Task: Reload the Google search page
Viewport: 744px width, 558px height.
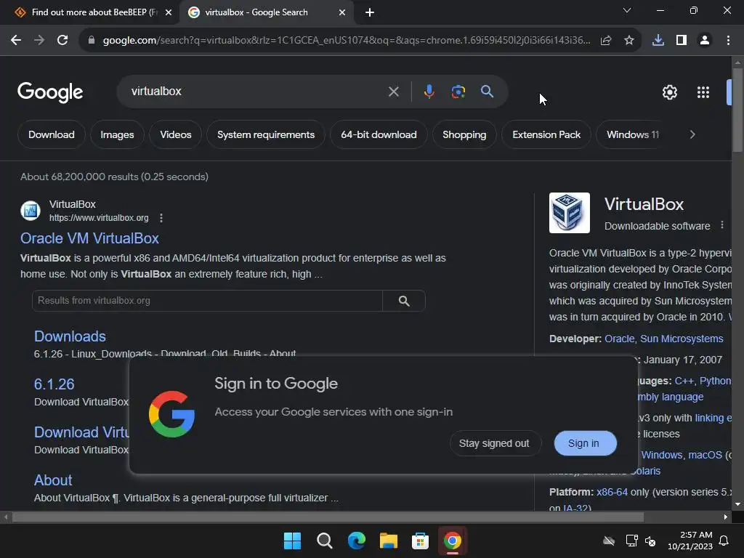Action: tap(62, 41)
